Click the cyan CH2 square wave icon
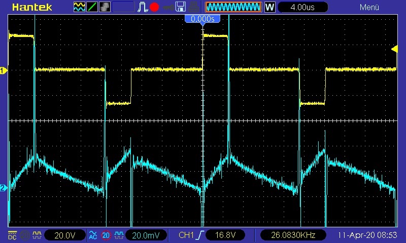 (119, 235)
